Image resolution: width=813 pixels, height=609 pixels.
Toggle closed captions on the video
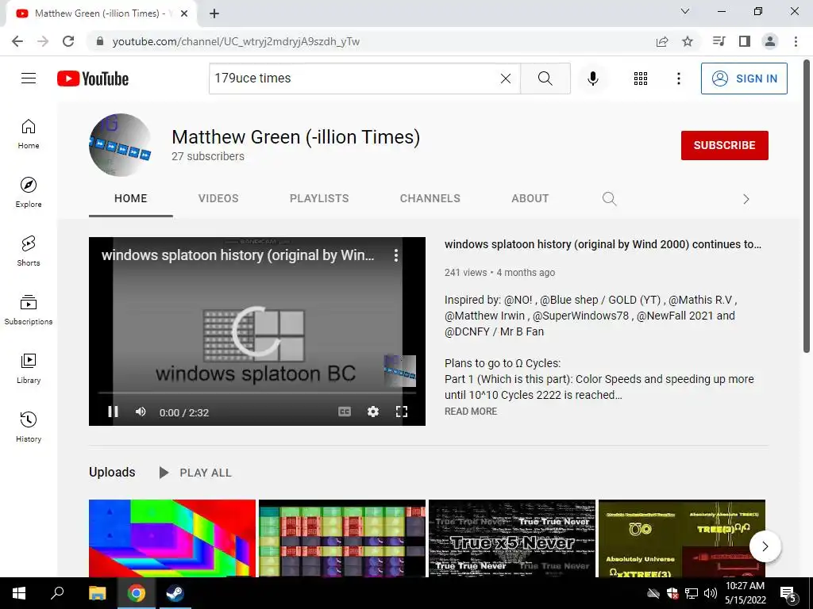tap(345, 412)
